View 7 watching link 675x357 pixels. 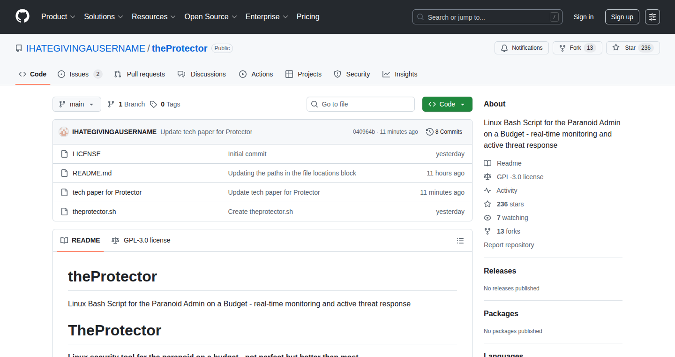coord(506,218)
